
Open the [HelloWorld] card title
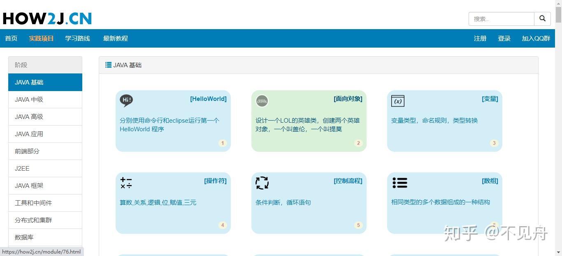tap(208, 99)
